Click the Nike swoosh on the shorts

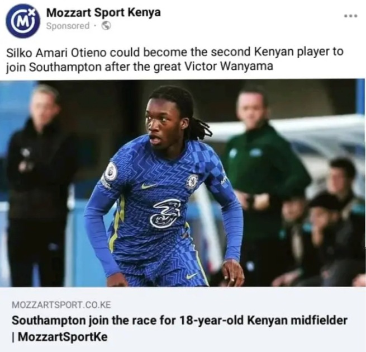coord(193,276)
